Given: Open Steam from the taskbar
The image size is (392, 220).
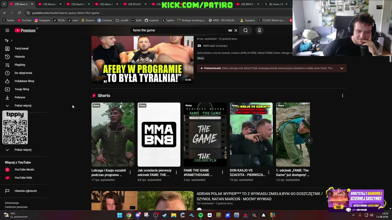Looking at the screenshot, I should pyautogui.click(x=165, y=215).
